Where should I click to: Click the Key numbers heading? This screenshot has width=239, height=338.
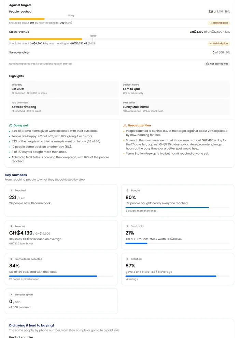(16, 175)
